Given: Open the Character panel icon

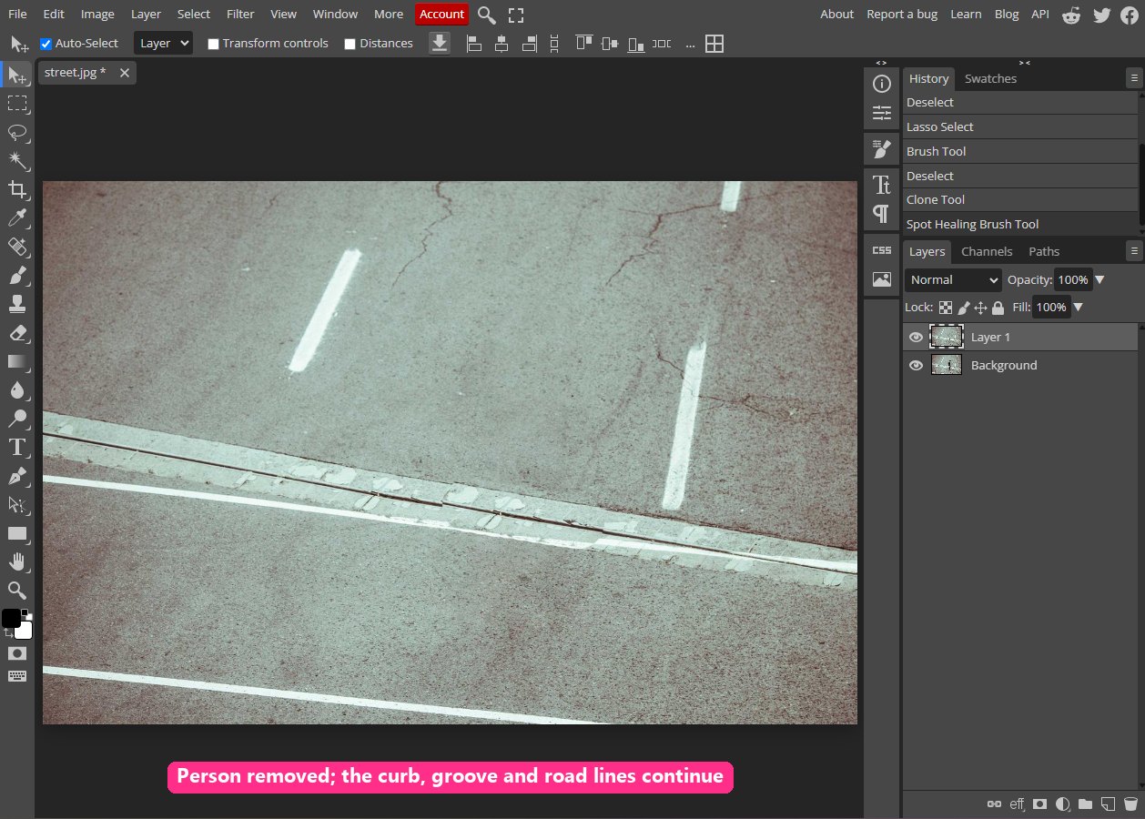Looking at the screenshot, I should point(881,185).
